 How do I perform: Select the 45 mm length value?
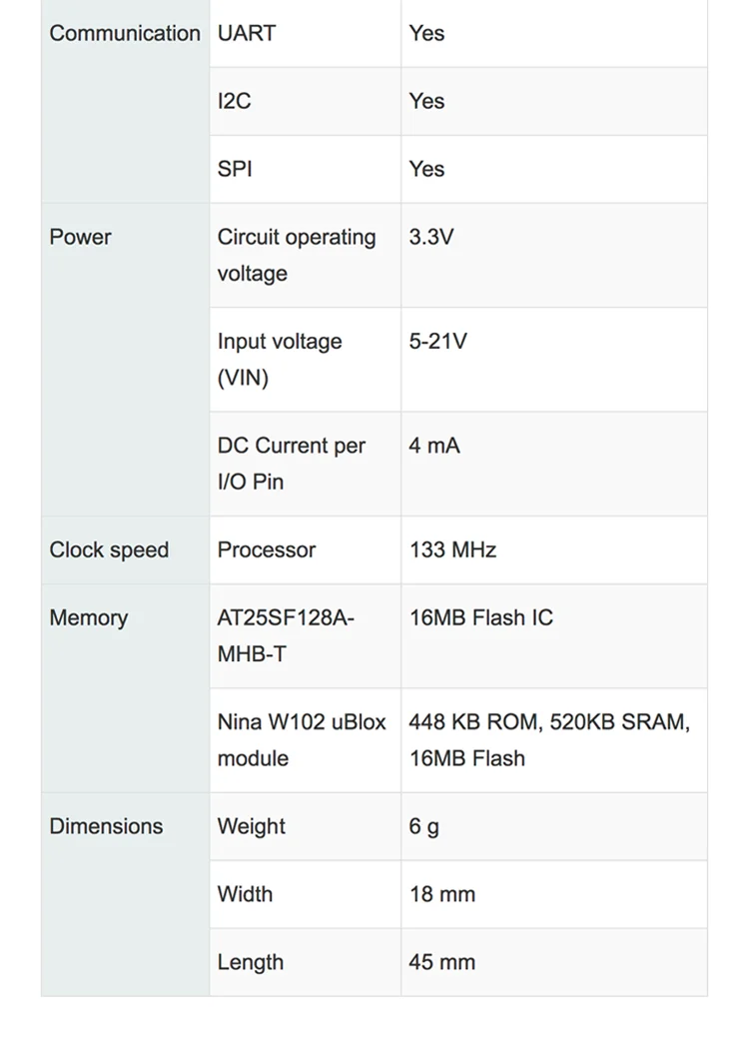click(442, 963)
